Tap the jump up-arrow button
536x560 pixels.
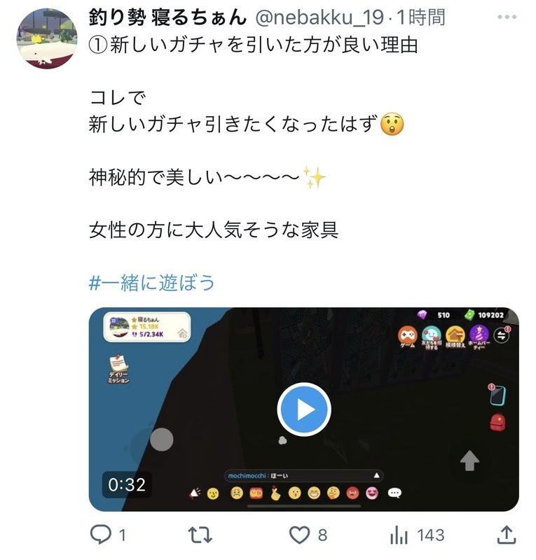(x=469, y=461)
